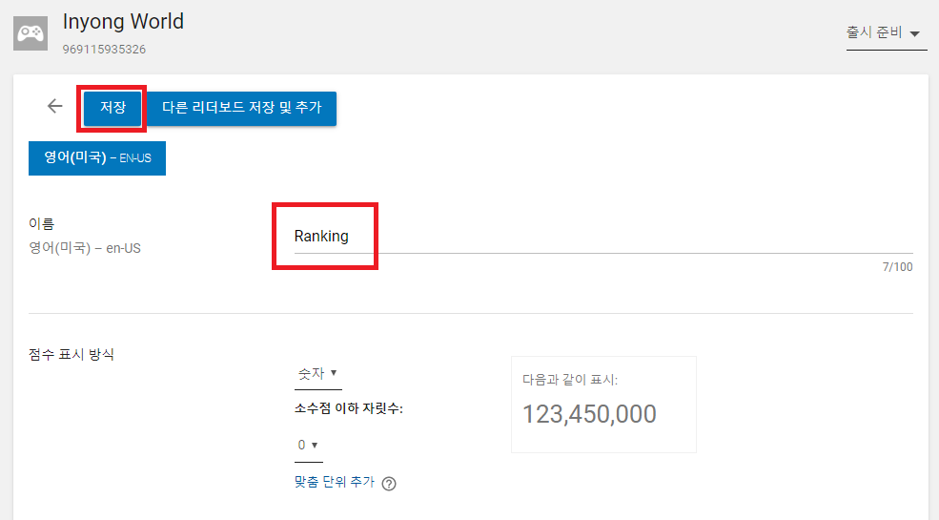Click 다른 리더보드 저장 및 추가 button
The image size is (939, 520).
pos(242,109)
